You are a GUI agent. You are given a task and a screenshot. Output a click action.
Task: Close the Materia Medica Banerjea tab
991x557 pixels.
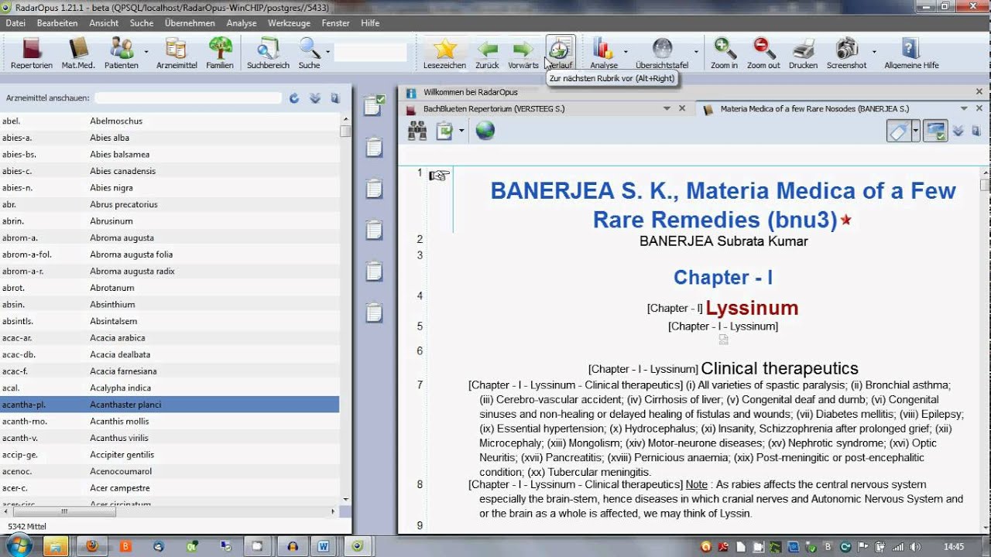[x=979, y=109]
